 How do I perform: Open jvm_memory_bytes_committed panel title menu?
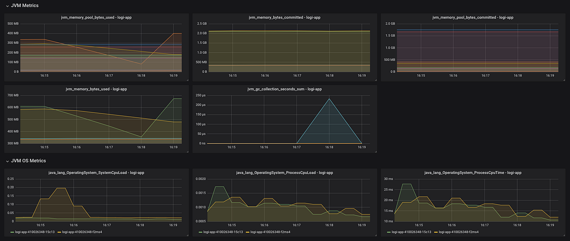(285, 18)
